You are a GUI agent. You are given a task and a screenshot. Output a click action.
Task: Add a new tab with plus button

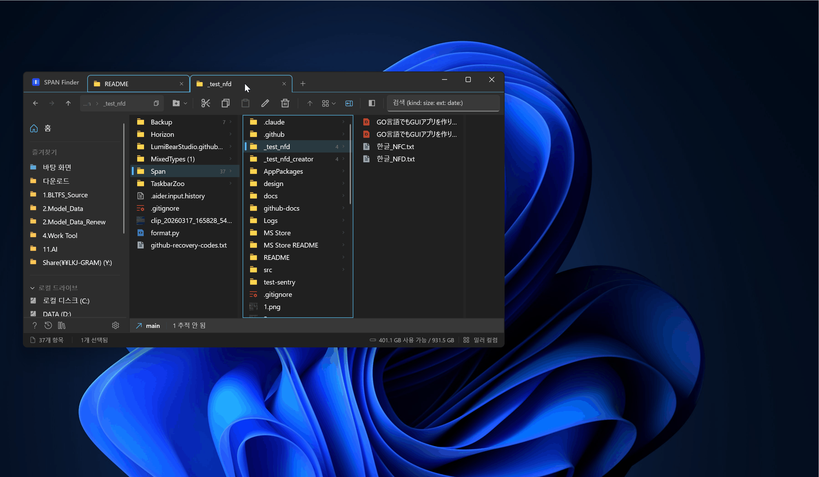pyautogui.click(x=303, y=84)
